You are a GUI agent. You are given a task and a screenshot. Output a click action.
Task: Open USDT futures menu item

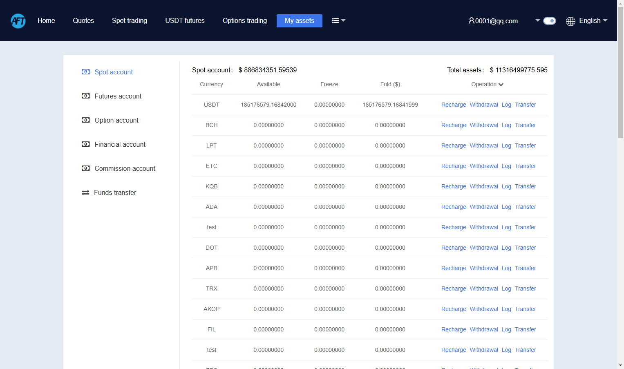(x=185, y=20)
